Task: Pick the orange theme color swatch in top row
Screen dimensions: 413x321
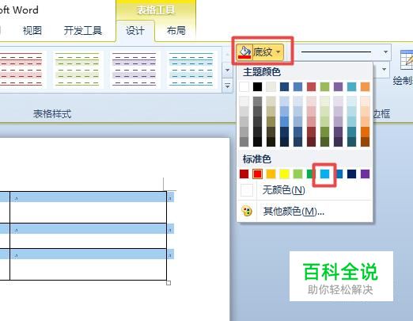Action: (365, 86)
